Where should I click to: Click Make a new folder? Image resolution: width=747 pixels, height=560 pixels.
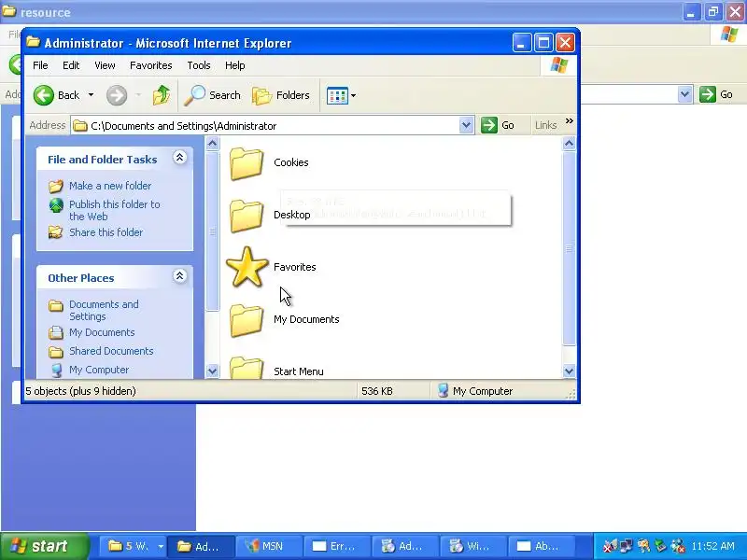pyautogui.click(x=110, y=186)
